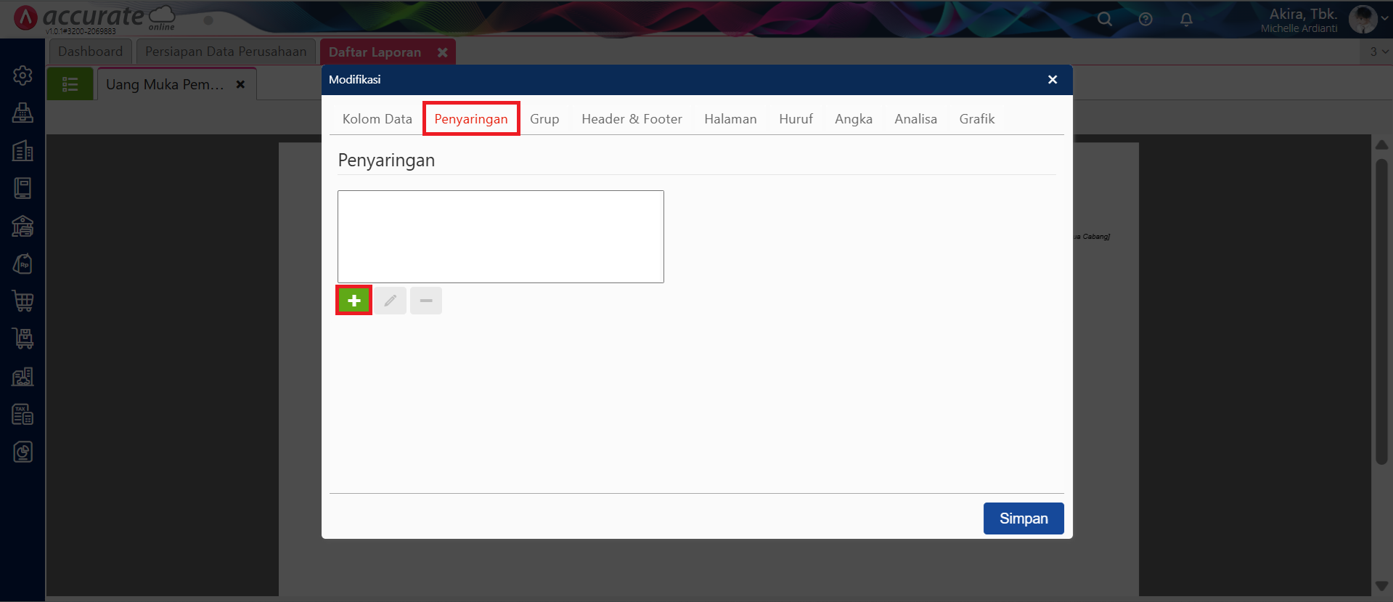Click the notification bell icon
Viewport: 1393px width, 602px height.
[x=1186, y=20]
